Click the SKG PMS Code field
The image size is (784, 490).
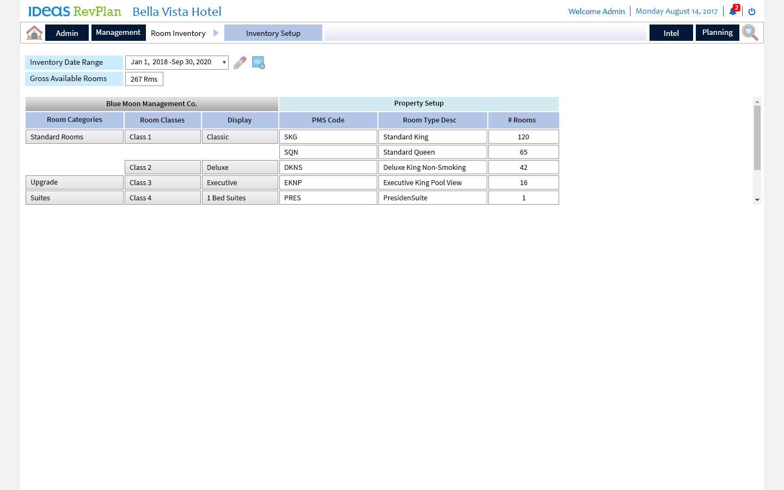(x=328, y=137)
